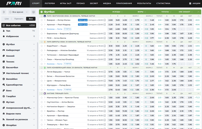Click the video broadcast filter icon
The image size is (202, 129).
(x=34, y=12)
